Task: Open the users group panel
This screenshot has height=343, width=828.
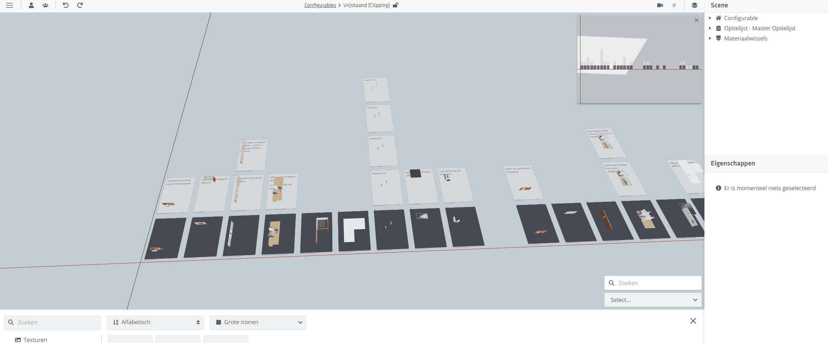Action: point(45,5)
